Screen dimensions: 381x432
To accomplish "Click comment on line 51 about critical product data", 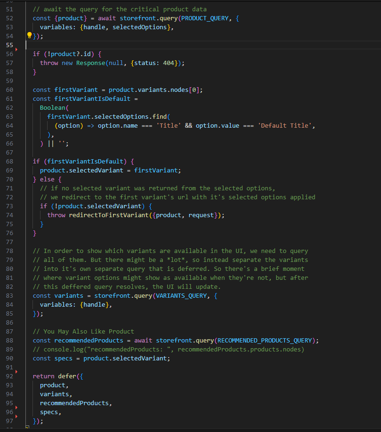I will (120, 9).
